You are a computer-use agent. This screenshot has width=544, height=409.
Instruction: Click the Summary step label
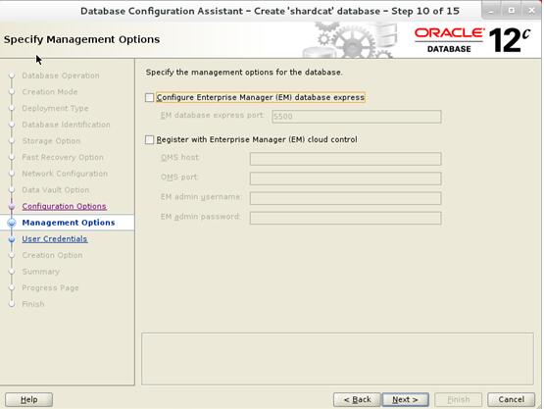pyautogui.click(x=40, y=272)
